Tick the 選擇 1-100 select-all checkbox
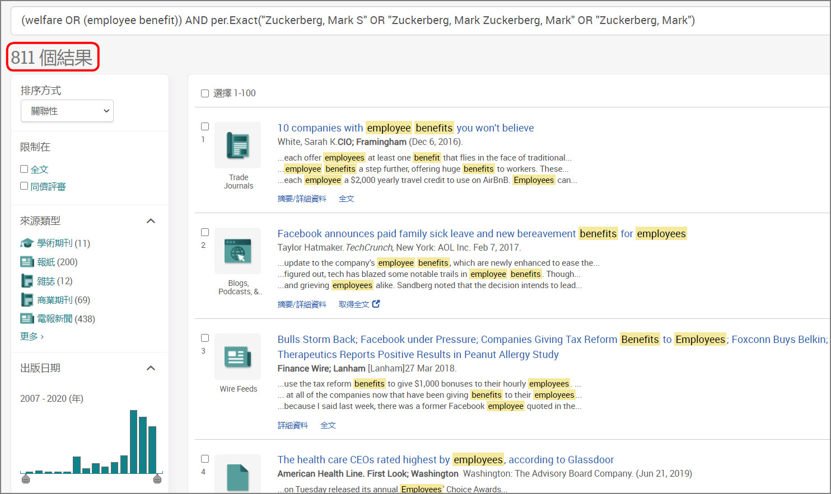The width and height of the screenshot is (831, 494). point(205,93)
